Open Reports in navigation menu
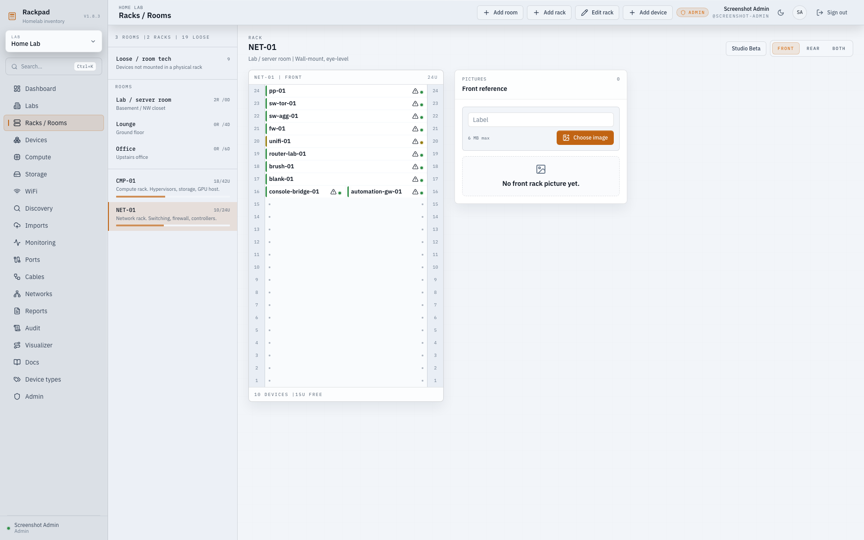Viewport: 864px width, 540px height. click(x=54, y=311)
